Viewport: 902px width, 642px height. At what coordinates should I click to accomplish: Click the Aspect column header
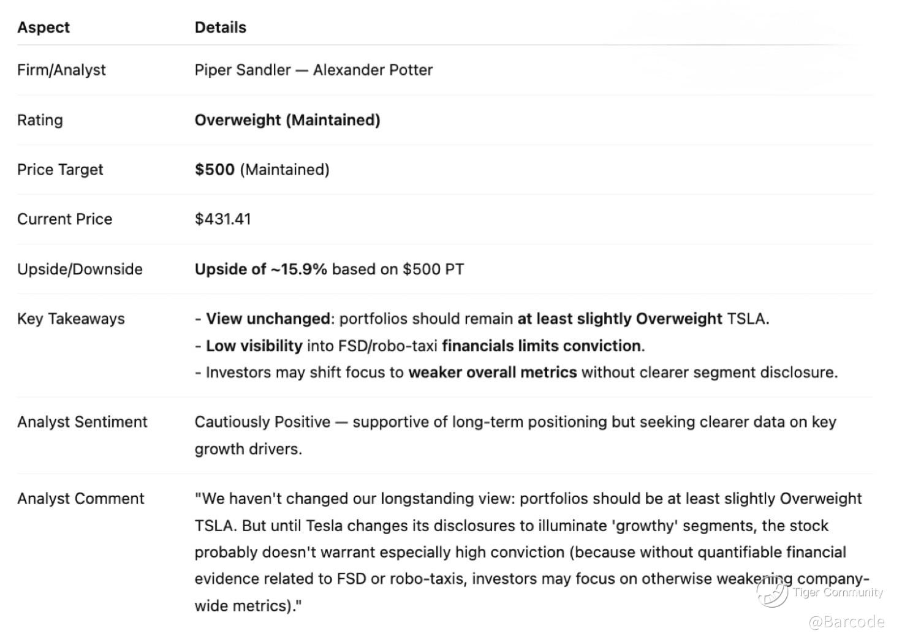click(44, 28)
